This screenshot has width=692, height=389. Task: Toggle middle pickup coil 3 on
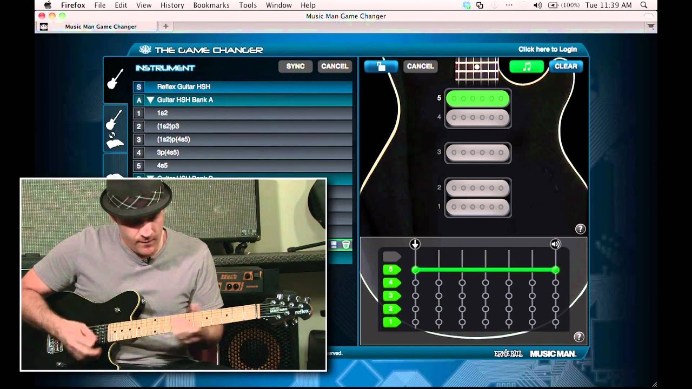click(478, 153)
